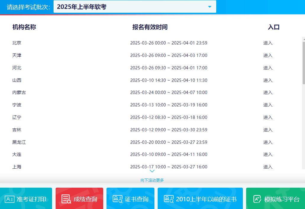The width and height of the screenshot is (305, 209).
Task: Click 上海 registration time starting 2025-03-17 10:00
Action: 169,167
